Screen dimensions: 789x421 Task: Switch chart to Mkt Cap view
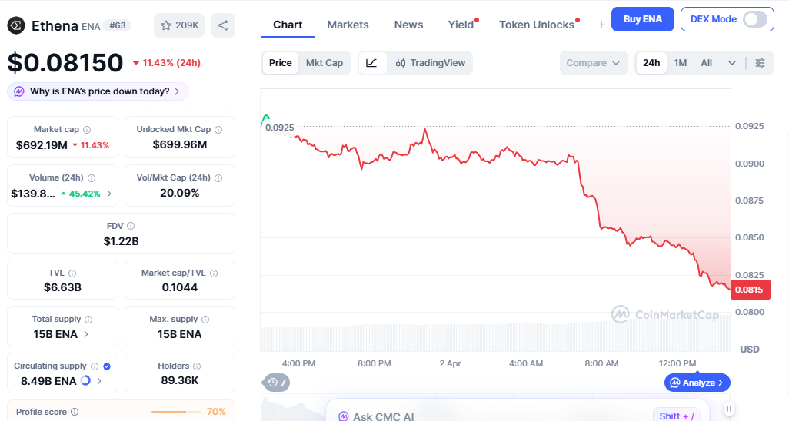(x=324, y=63)
